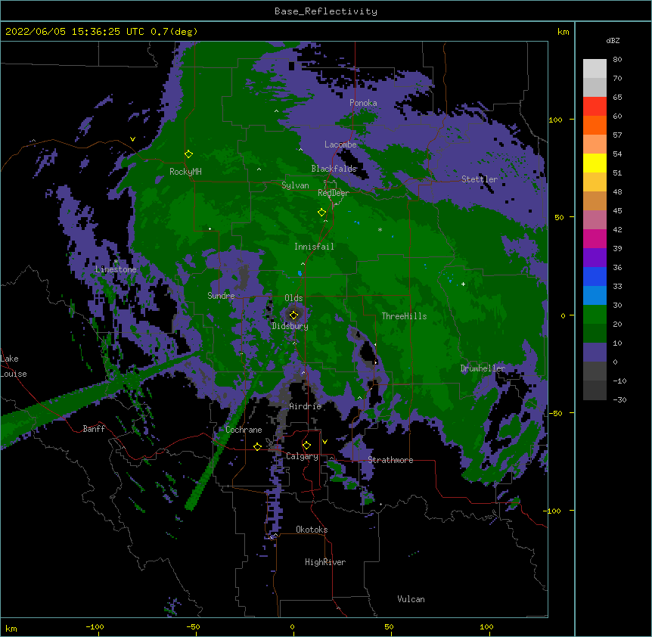Click the white plus marker north of Drumheller
Screen dimensions: 652x637
pos(463,284)
